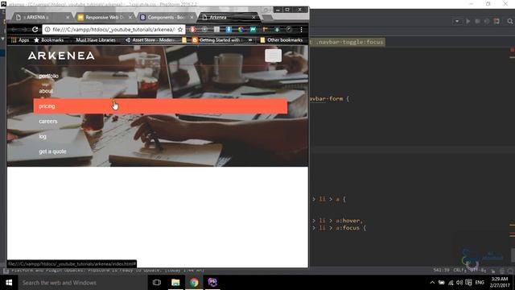Image resolution: width=515 pixels, height=290 pixels.
Task: Switch the ENG input language indicator
Action: (480, 283)
